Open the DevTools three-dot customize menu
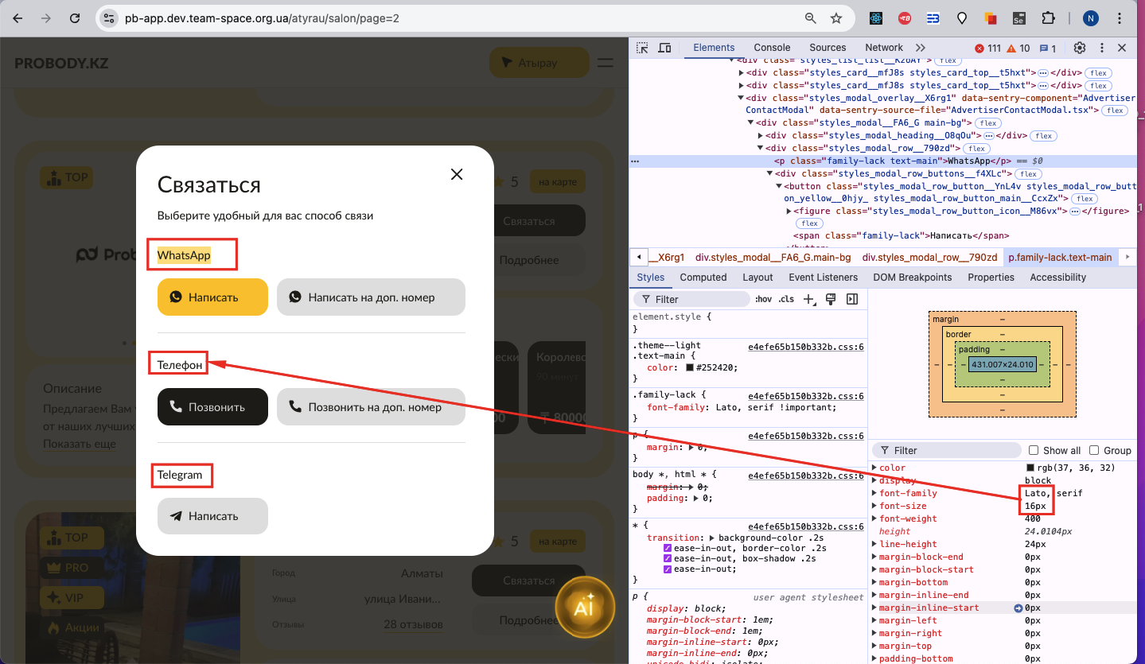This screenshot has width=1145, height=664. pyautogui.click(x=1102, y=48)
